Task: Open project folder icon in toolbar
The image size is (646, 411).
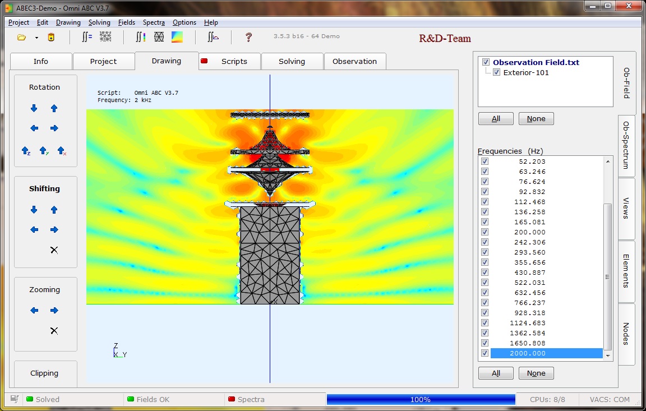Action: point(21,38)
